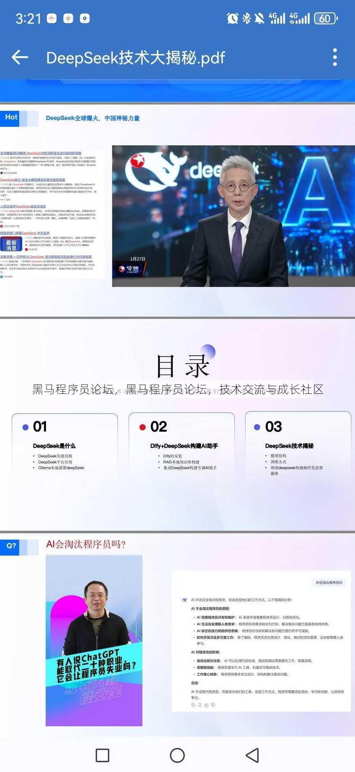
Task: Tap the 02 section card number
Action: coord(159,427)
